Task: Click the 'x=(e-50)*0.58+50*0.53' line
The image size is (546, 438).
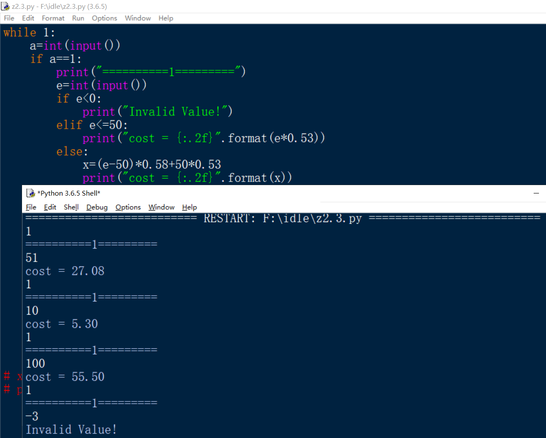Action: [152, 165]
